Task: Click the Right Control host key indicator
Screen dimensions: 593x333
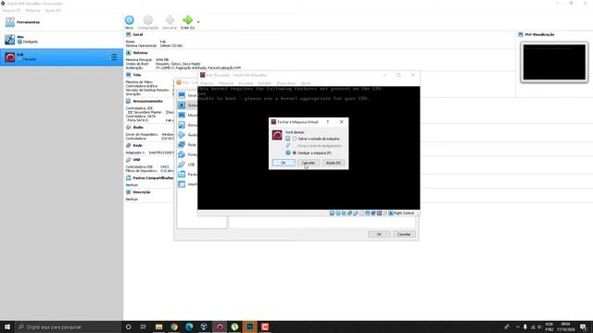Action: (401, 214)
